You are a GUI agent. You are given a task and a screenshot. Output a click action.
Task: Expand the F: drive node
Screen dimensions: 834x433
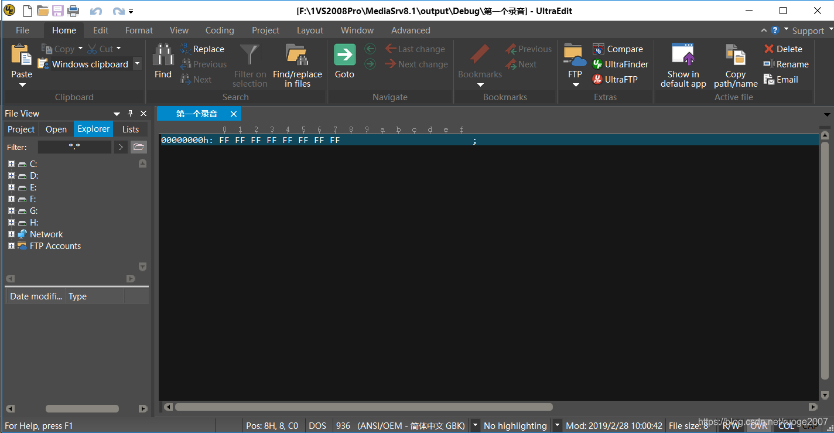(x=11, y=199)
